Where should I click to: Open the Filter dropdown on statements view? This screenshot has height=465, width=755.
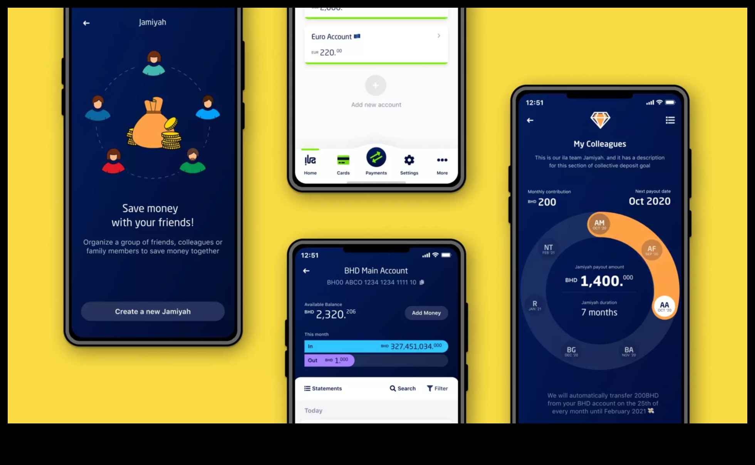[x=437, y=388]
